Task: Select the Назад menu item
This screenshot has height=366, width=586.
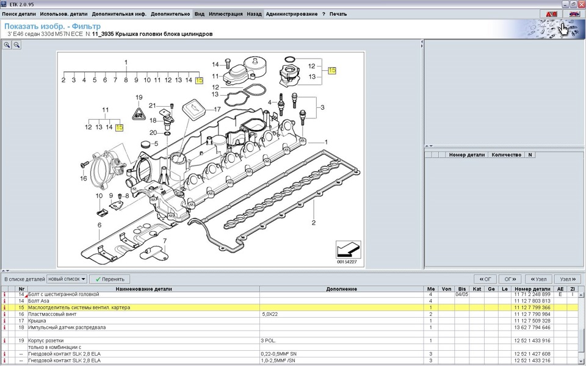Action: pyautogui.click(x=254, y=14)
